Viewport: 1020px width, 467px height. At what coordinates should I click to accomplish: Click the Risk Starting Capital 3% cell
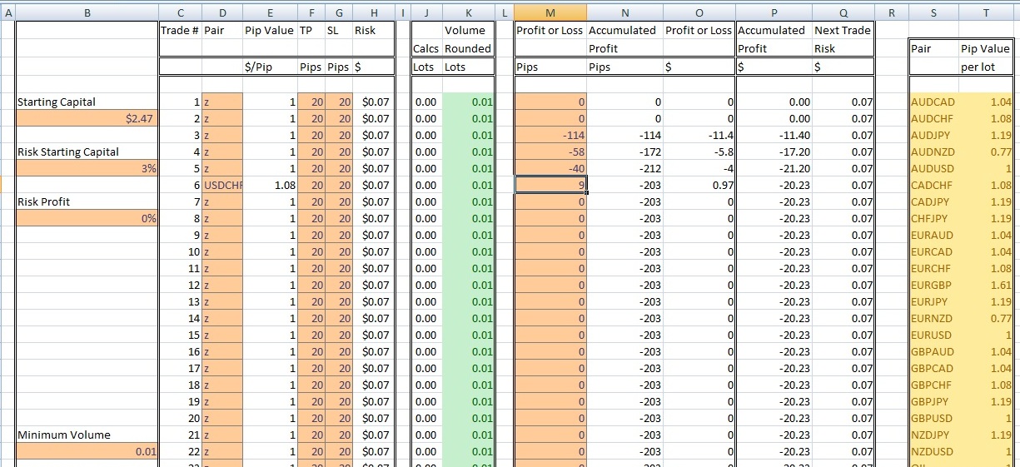click(x=87, y=168)
